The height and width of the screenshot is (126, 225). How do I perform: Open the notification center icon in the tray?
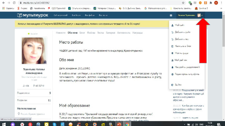219,125
